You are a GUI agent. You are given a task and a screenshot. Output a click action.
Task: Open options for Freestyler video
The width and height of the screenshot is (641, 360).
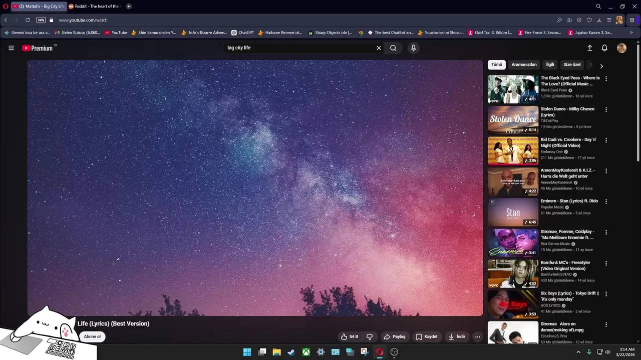[x=606, y=263]
